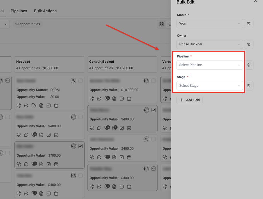Open messages on Consult Booked $10,000.00 card
The width and height of the screenshot is (263, 199).
coord(99,98)
